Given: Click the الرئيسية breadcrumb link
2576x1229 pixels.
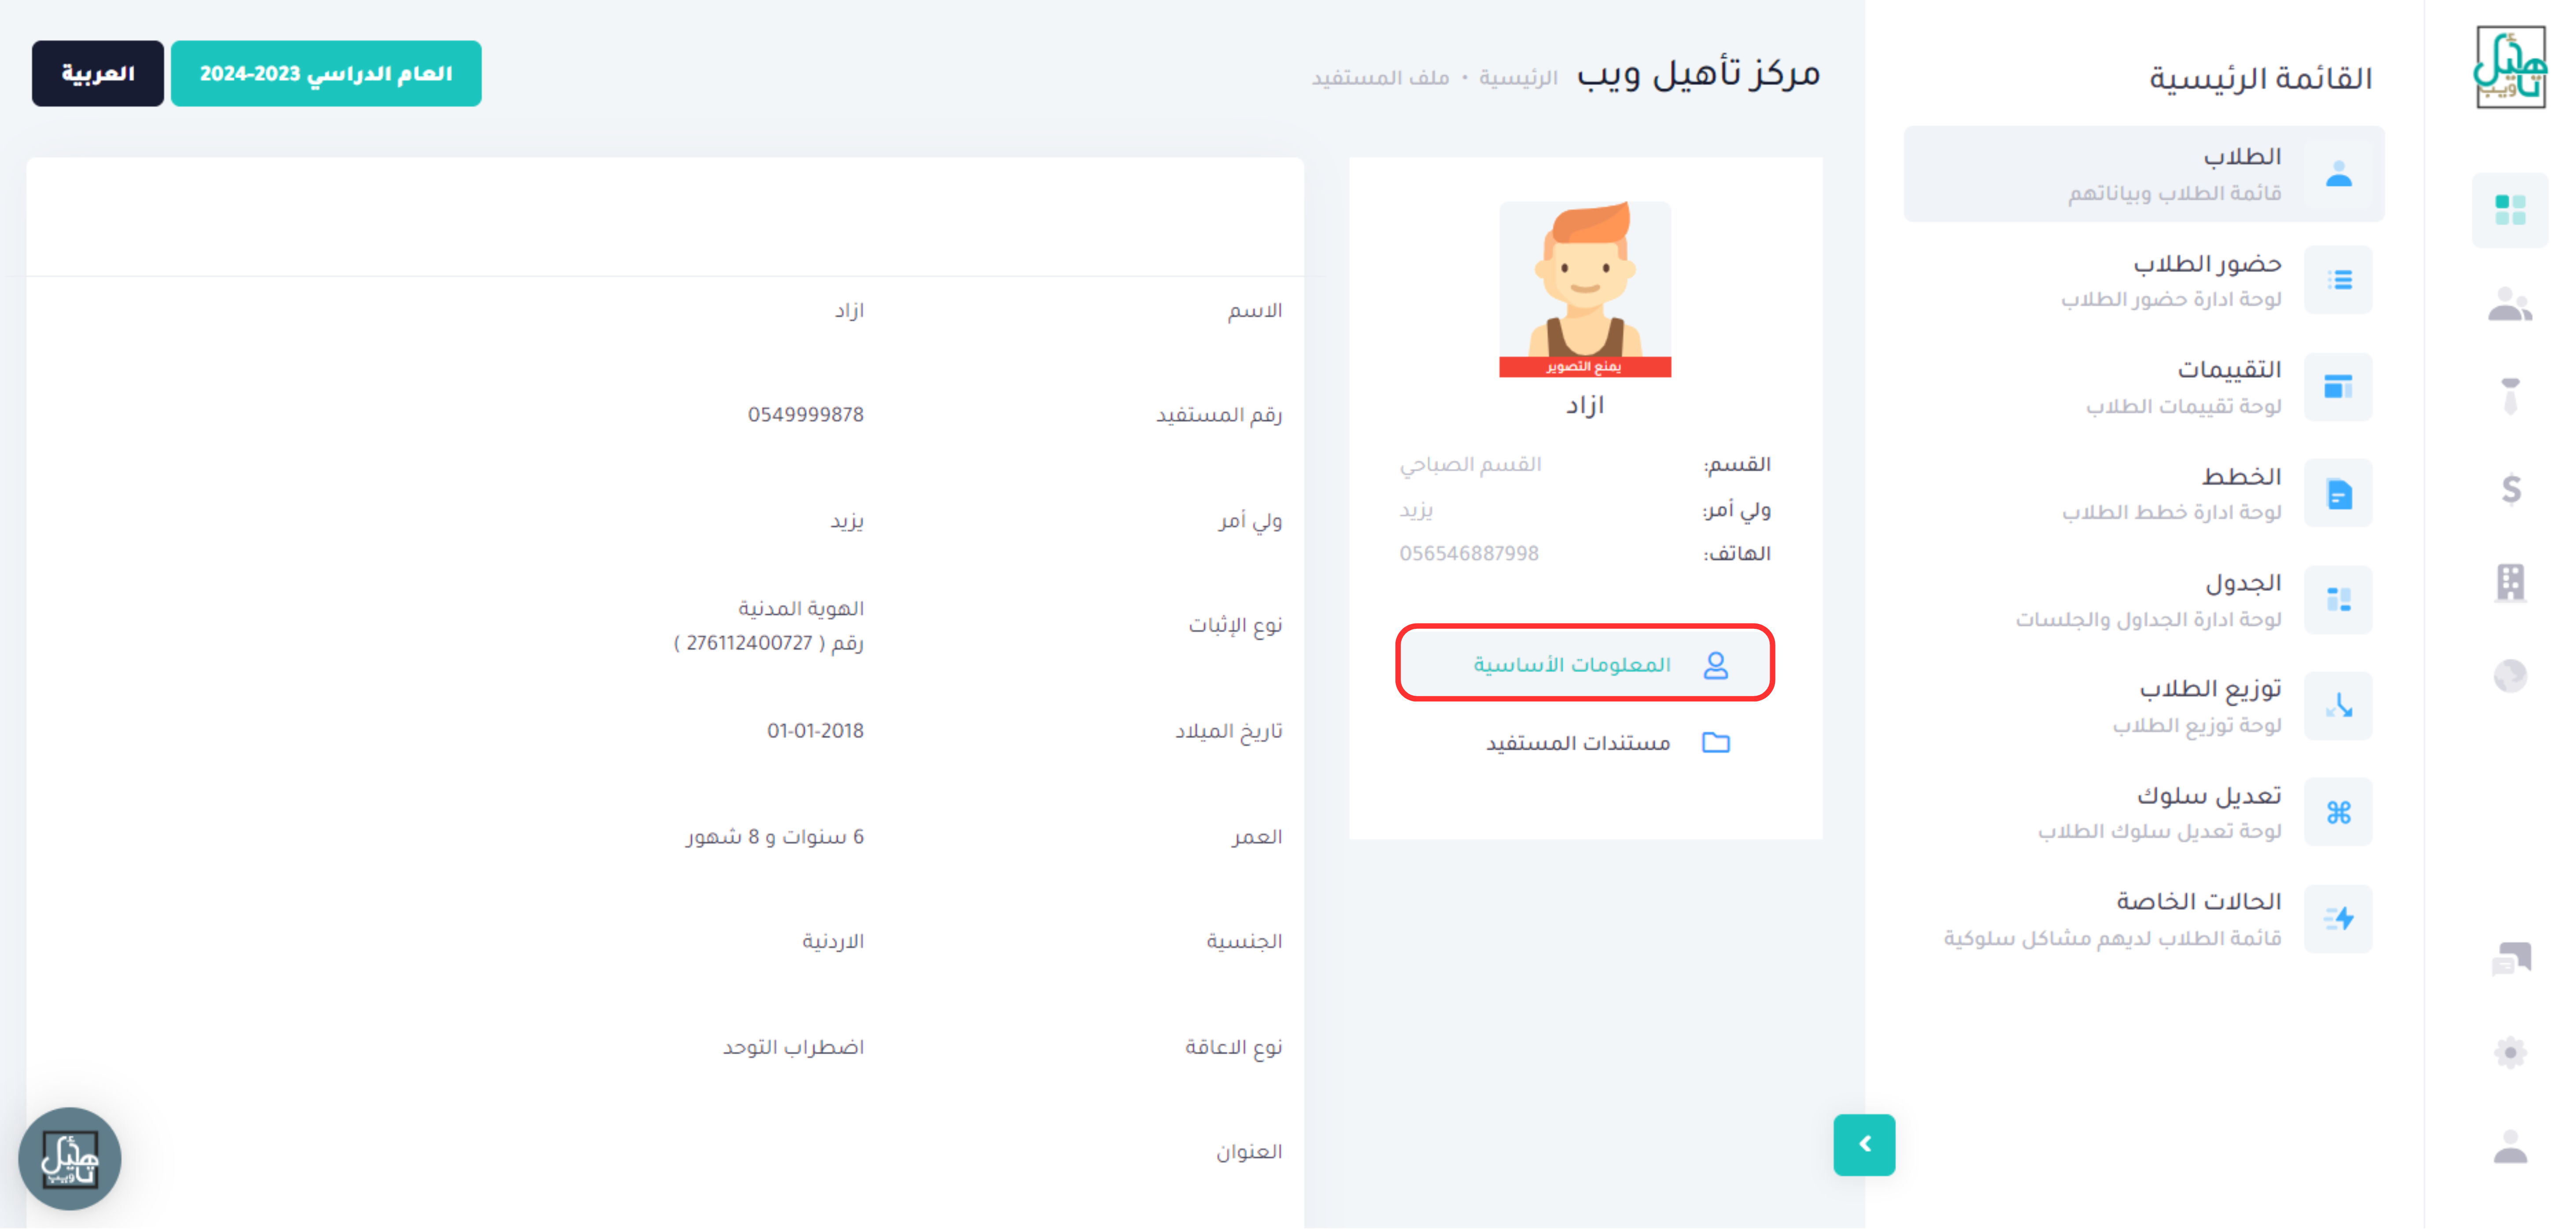Looking at the screenshot, I should 1517,78.
